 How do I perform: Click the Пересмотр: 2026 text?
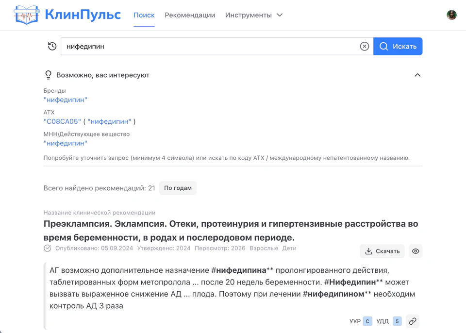coord(220,248)
